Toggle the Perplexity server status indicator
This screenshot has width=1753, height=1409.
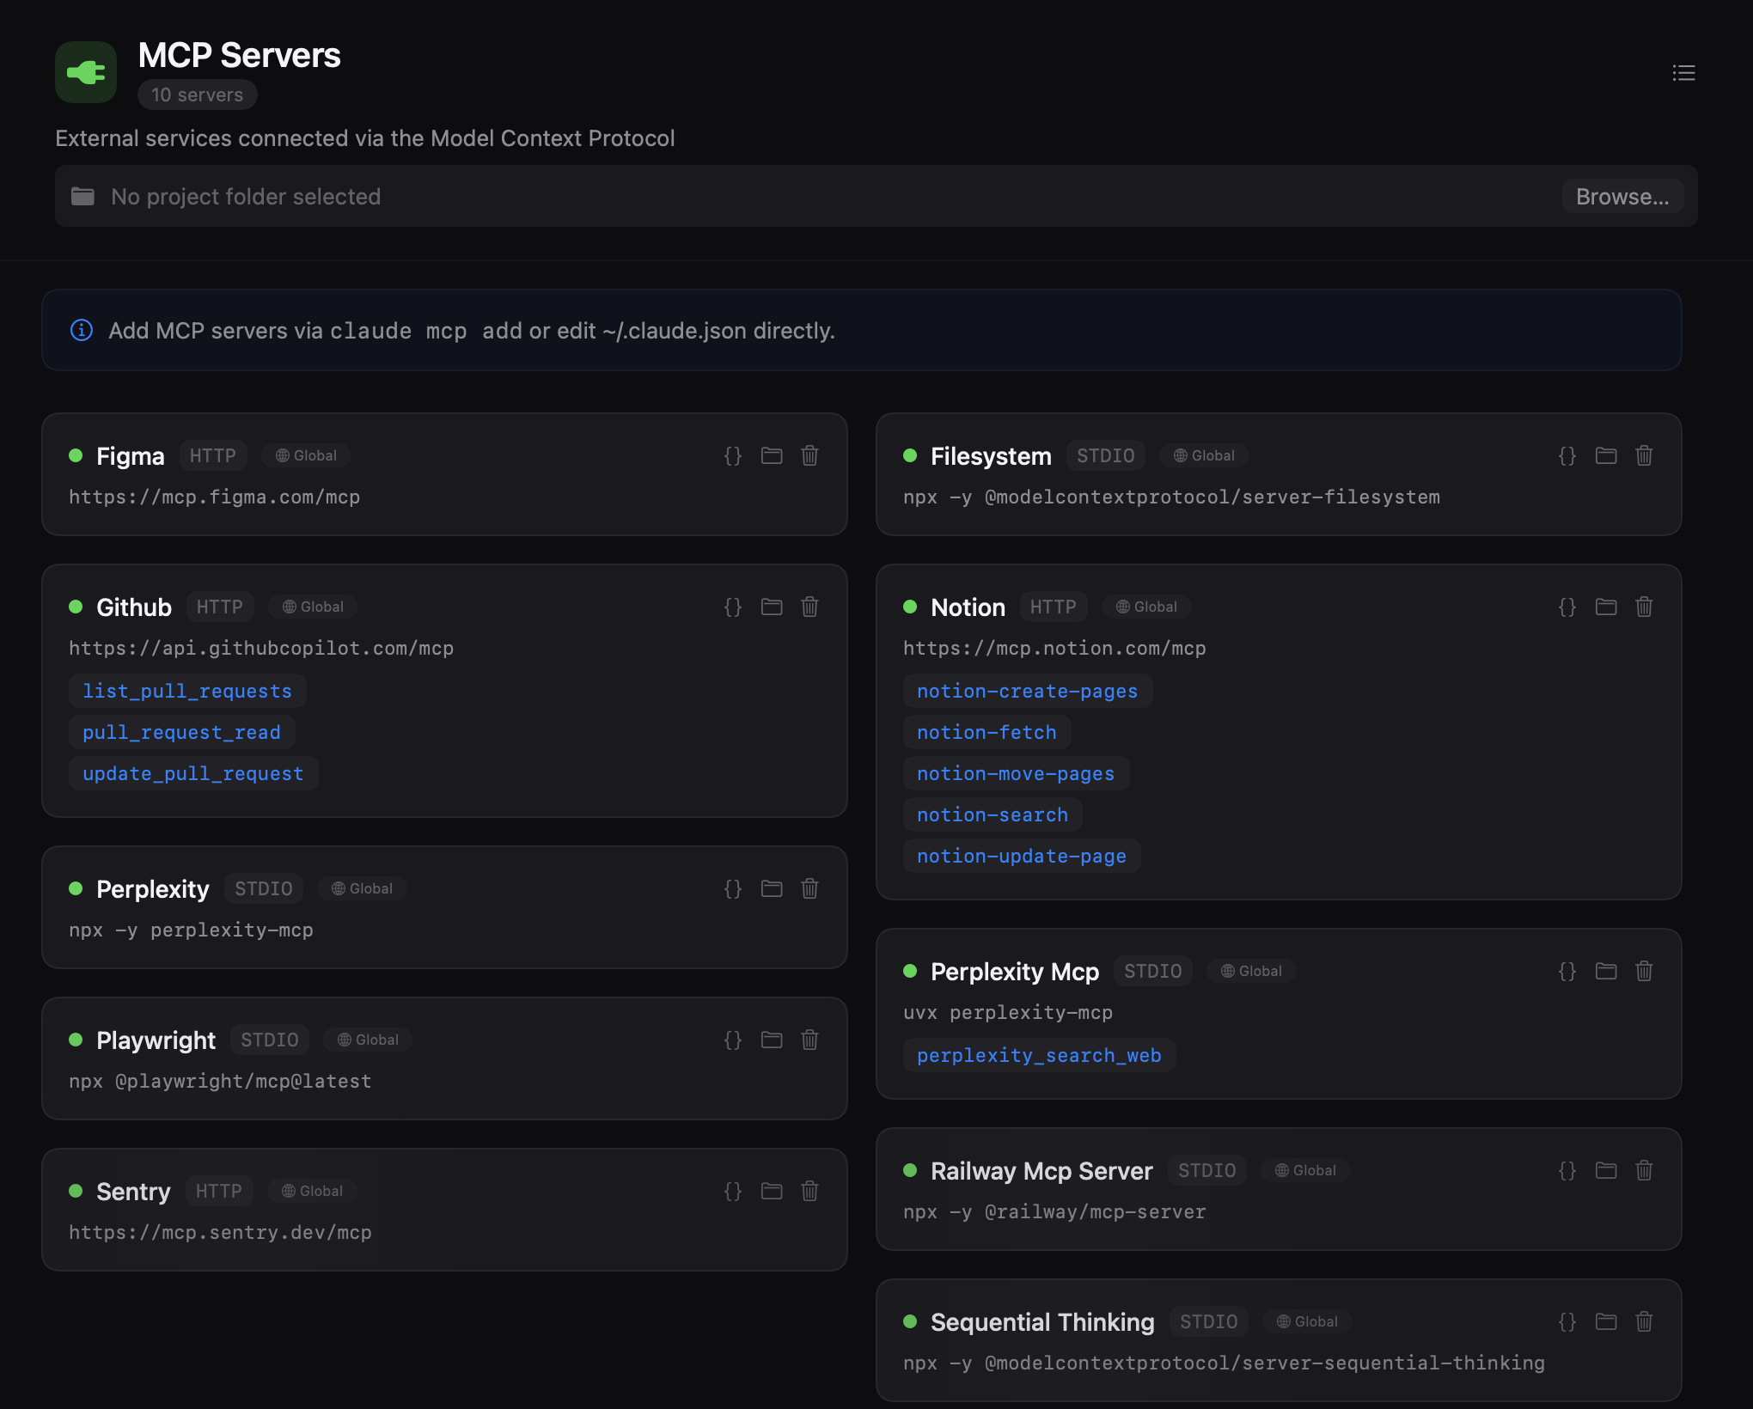[76, 889]
